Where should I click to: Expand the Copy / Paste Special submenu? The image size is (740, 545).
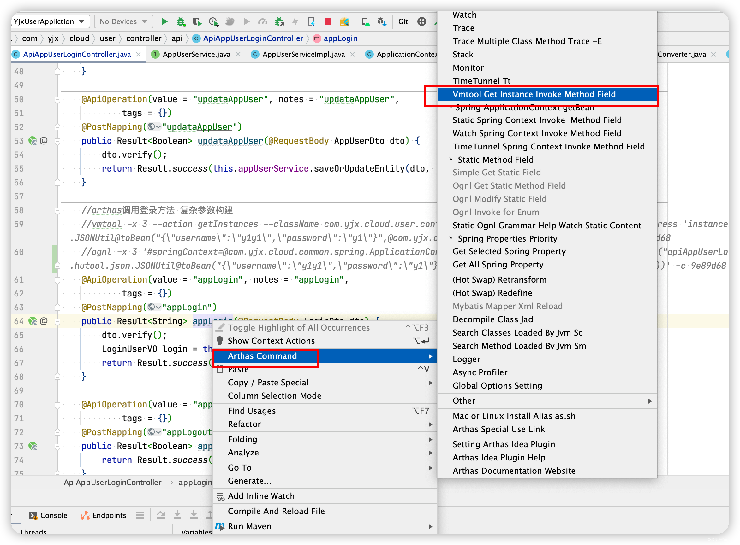point(325,383)
